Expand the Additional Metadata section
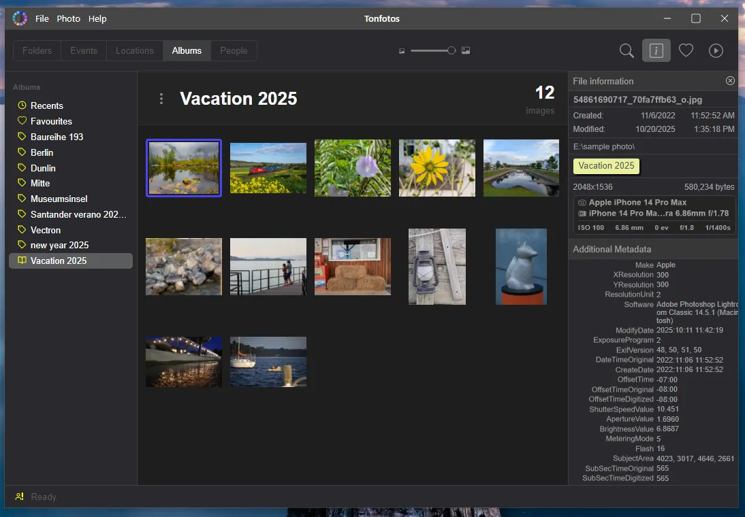745x517 pixels. click(612, 248)
